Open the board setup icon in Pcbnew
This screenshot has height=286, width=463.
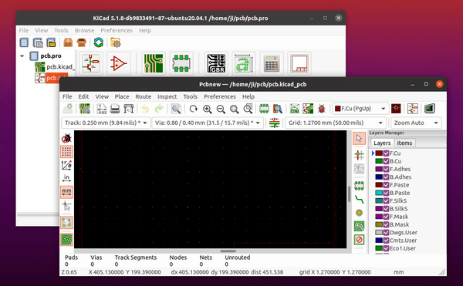(x=85, y=109)
